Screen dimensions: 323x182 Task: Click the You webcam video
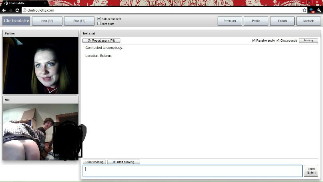point(40,132)
